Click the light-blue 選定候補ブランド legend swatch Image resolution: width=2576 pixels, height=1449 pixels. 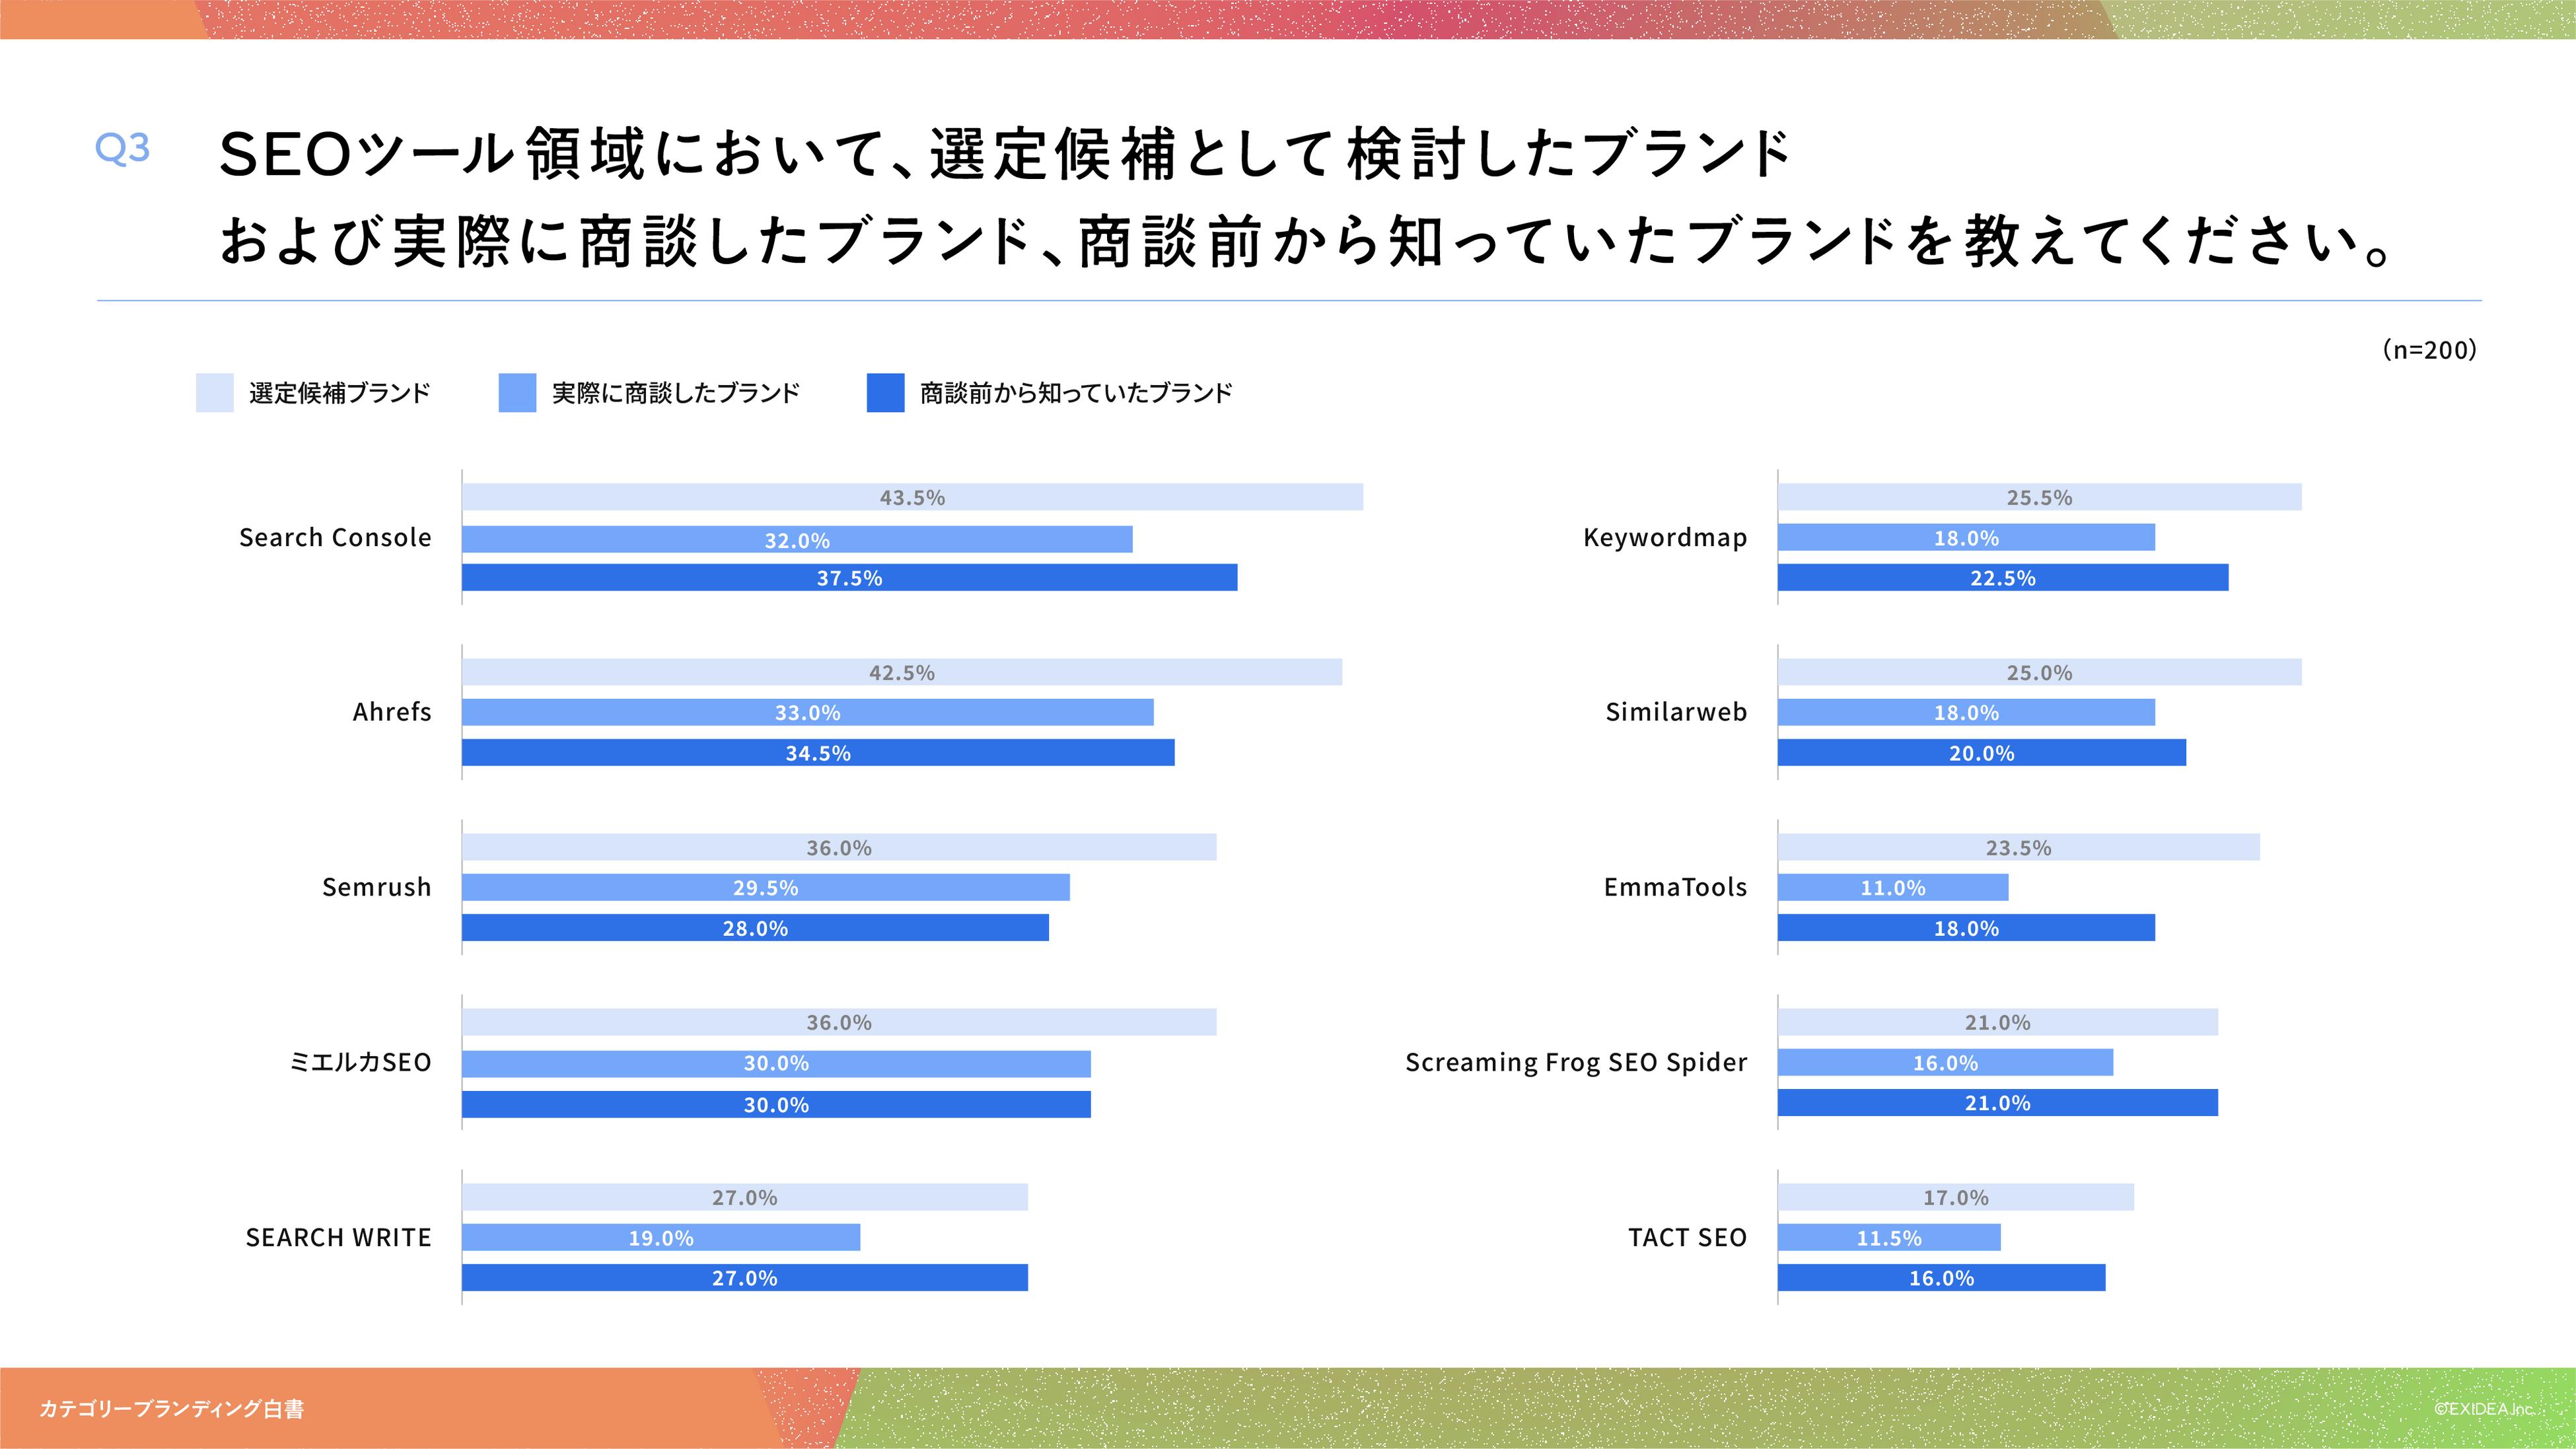pyautogui.click(x=215, y=393)
